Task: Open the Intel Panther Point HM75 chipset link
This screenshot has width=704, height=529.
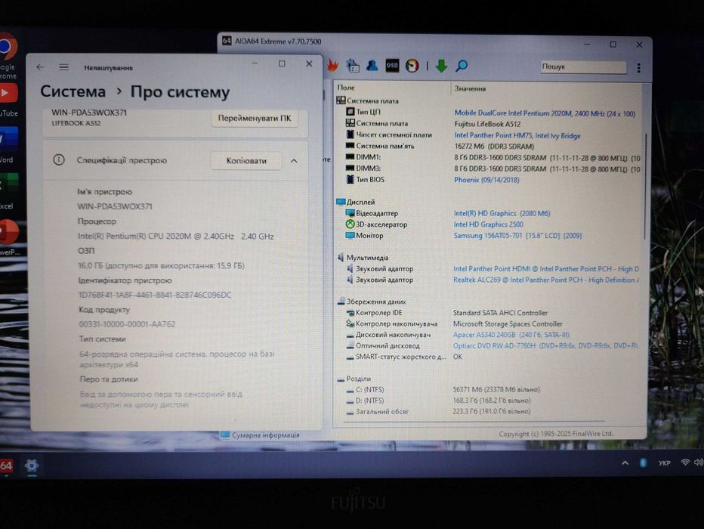Action: click(517, 135)
